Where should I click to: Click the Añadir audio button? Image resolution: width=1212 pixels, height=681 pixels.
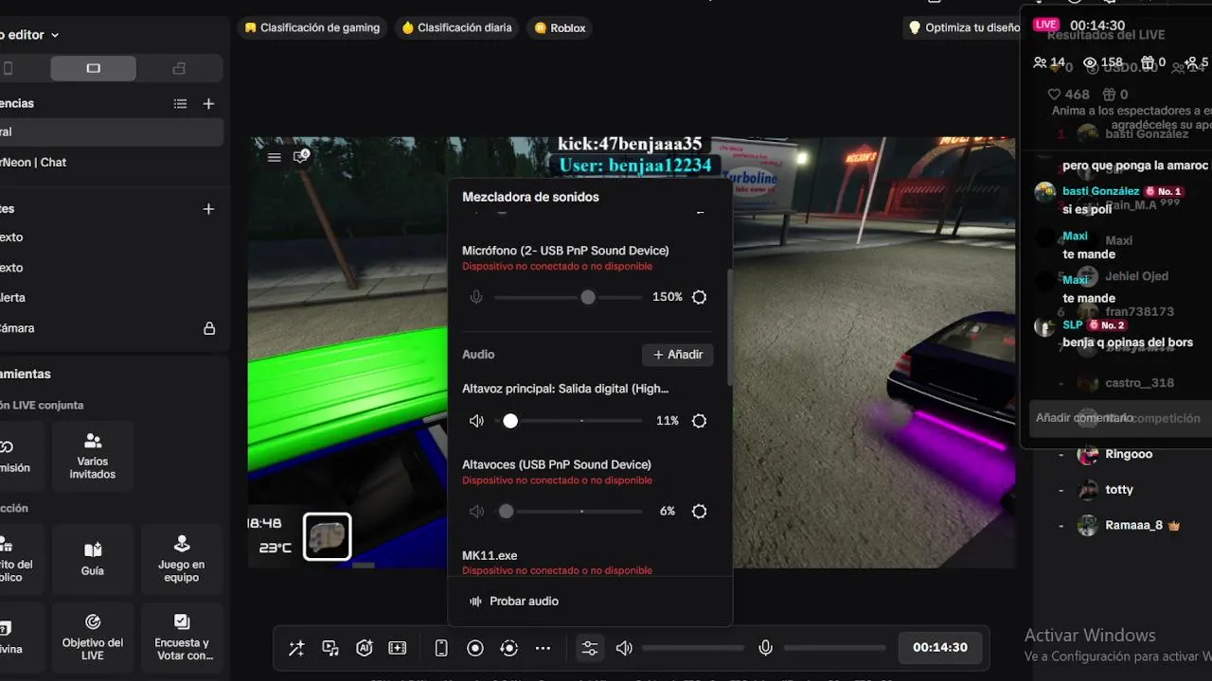coord(678,355)
